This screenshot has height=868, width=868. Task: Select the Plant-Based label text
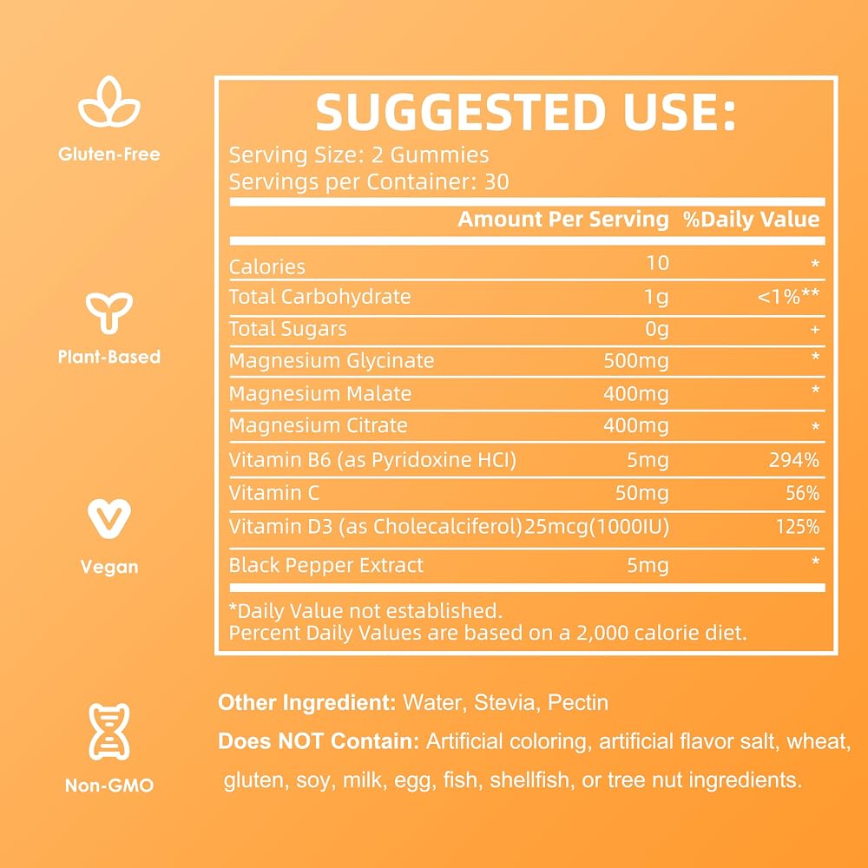tap(109, 357)
